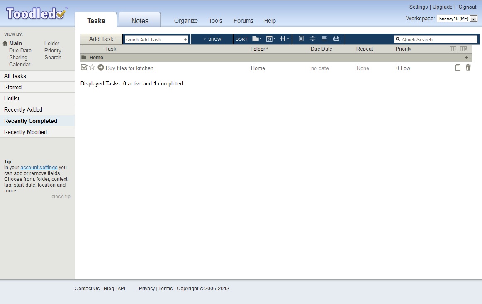Open note for Buy tiles for kitchen

pos(458,67)
